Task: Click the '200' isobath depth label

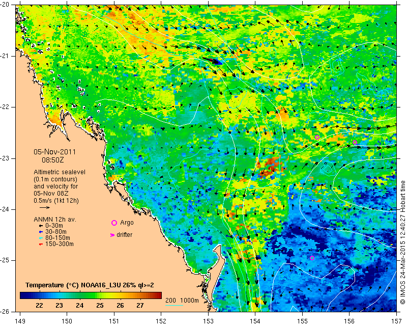Action: [170, 300]
